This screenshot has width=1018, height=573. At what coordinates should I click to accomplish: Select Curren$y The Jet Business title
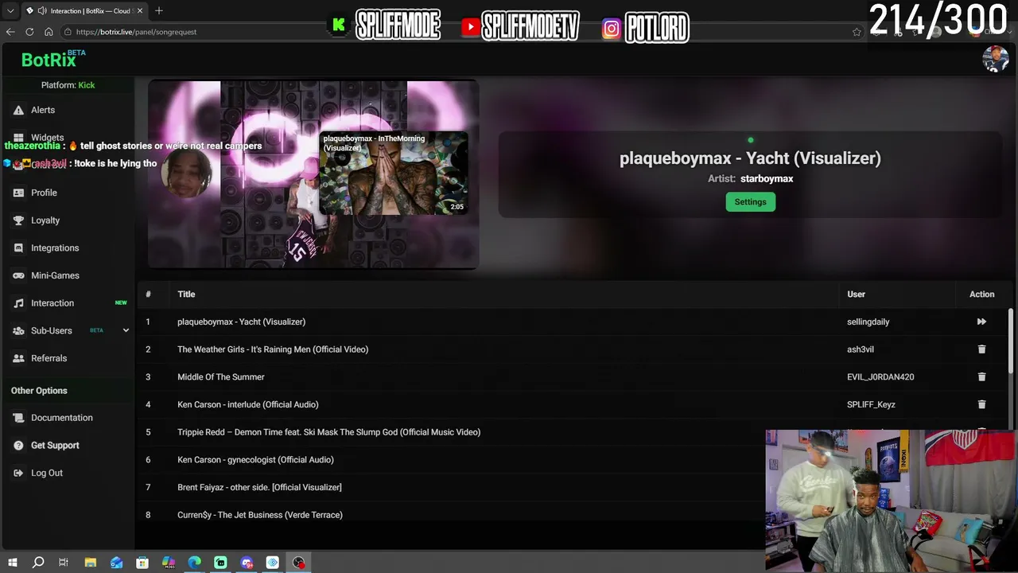coord(260,515)
